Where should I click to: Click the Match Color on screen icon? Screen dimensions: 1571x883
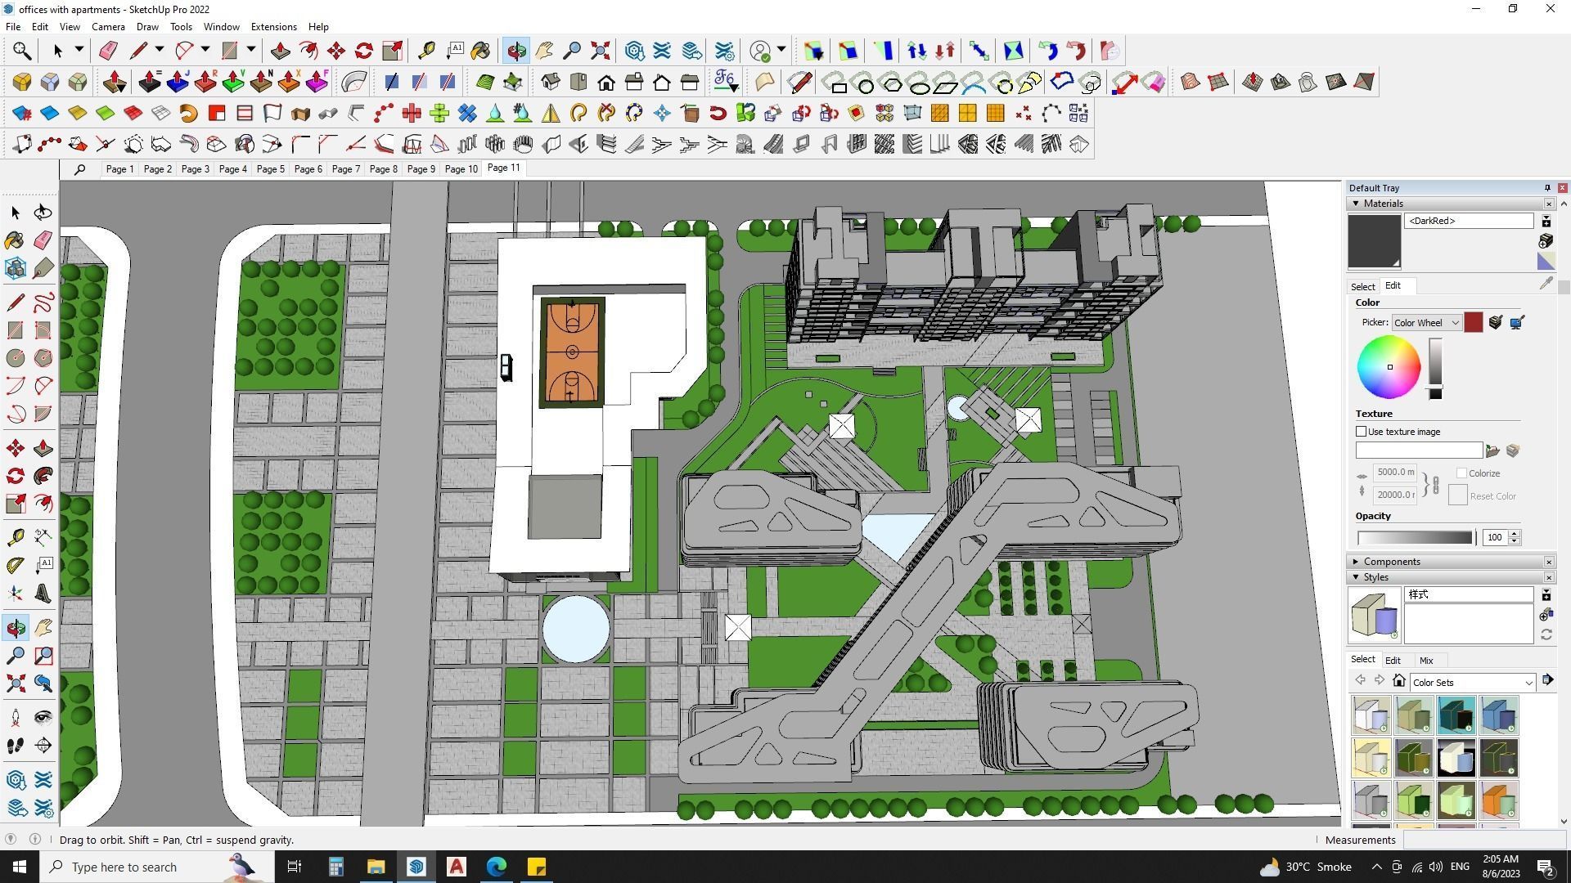[1517, 323]
